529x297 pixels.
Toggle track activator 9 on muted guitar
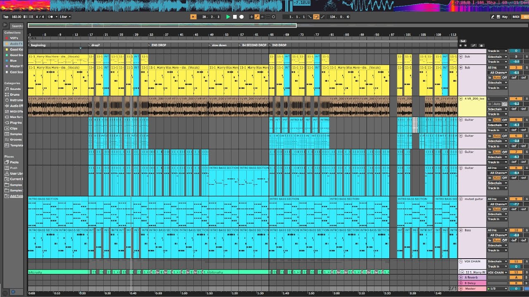click(x=516, y=199)
